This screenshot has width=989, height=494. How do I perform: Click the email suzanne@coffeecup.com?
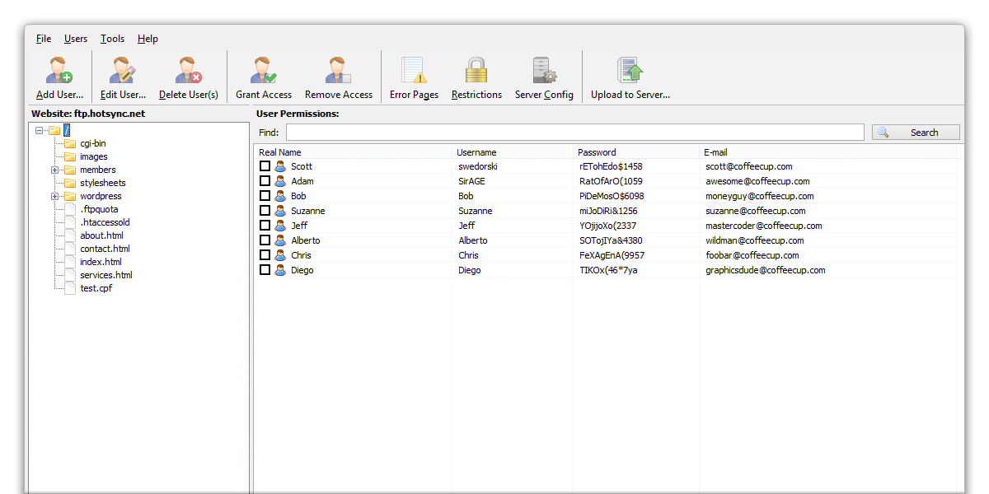[756, 211]
